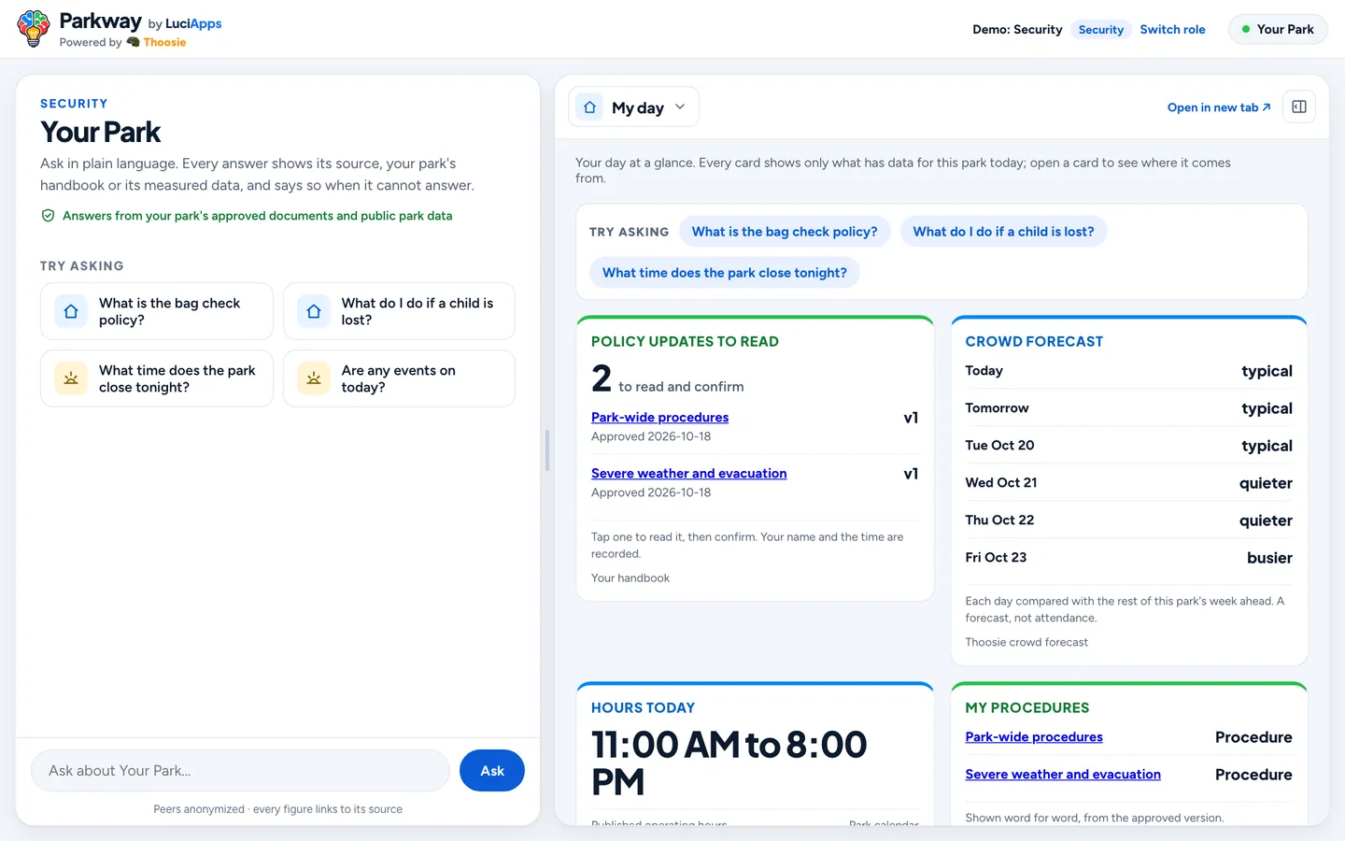Click the blue Ask button
This screenshot has height=841, width=1345.
click(492, 771)
